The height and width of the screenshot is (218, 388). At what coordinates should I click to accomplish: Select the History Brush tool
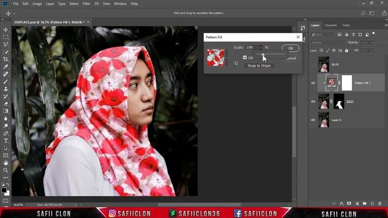point(5,96)
